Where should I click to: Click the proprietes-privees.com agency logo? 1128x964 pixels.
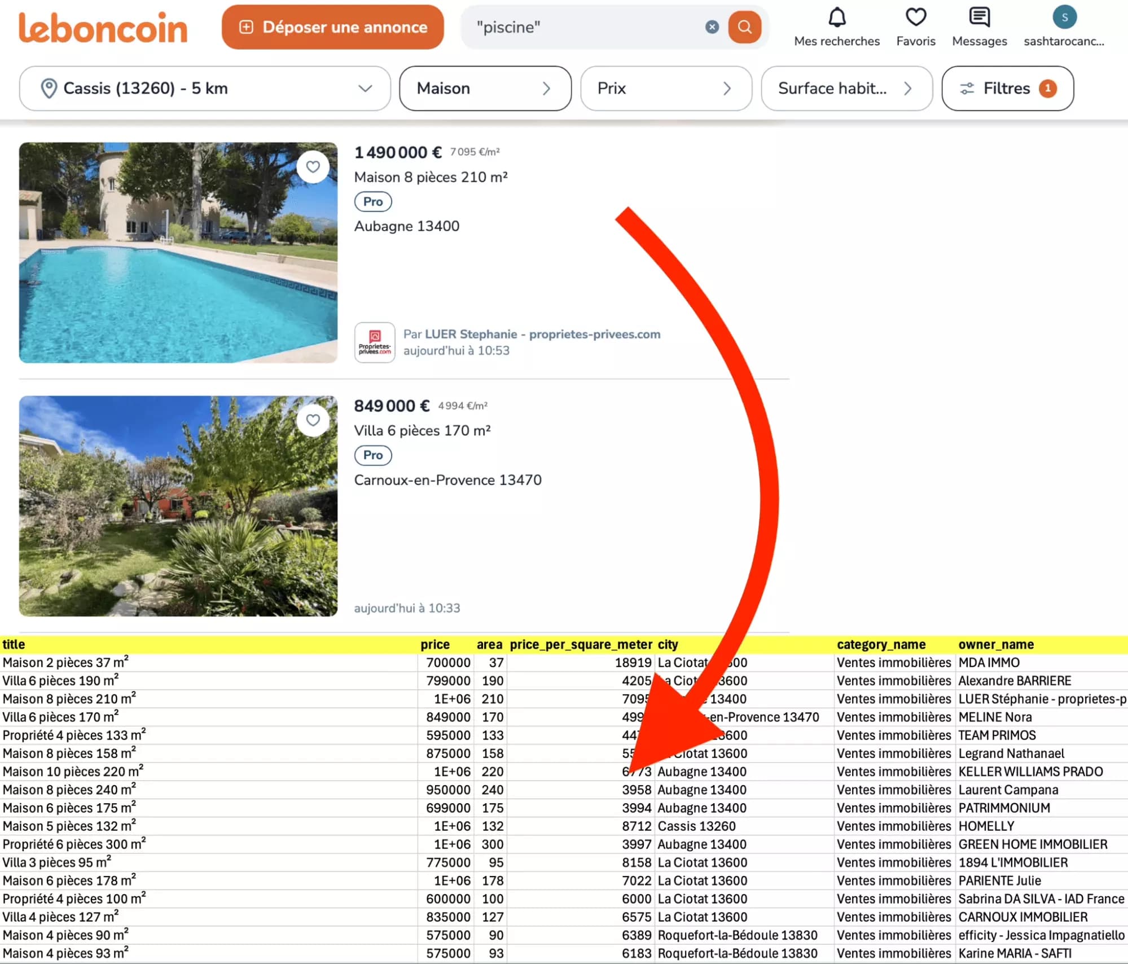point(374,341)
